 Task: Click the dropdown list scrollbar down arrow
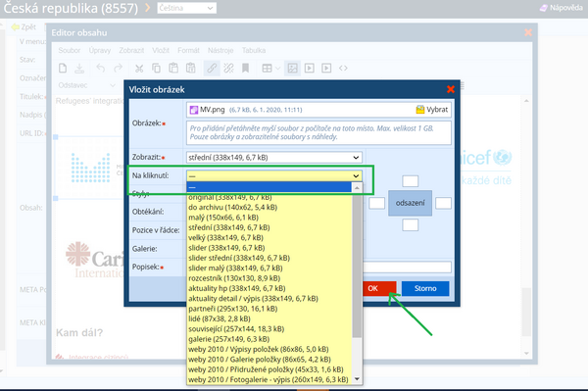(357, 379)
